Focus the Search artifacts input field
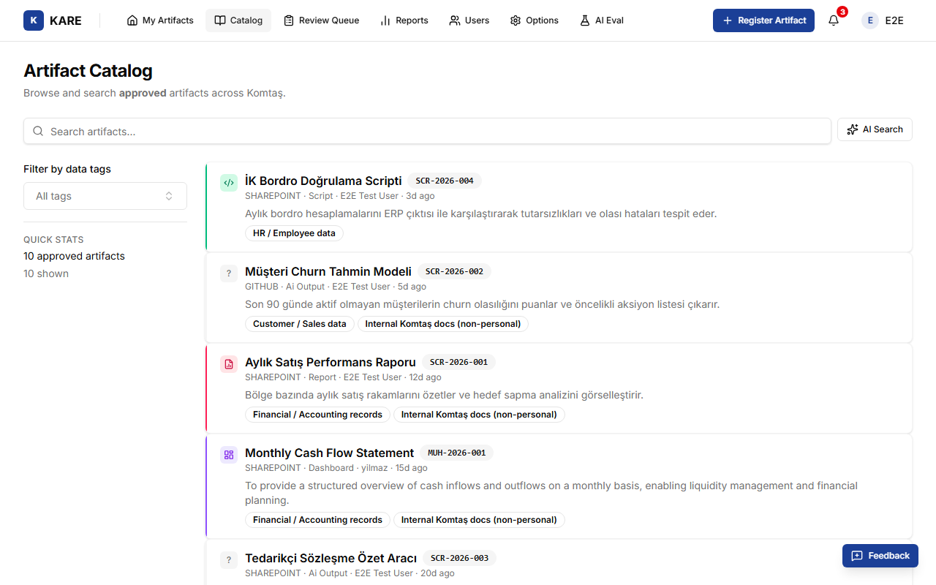 click(x=427, y=132)
